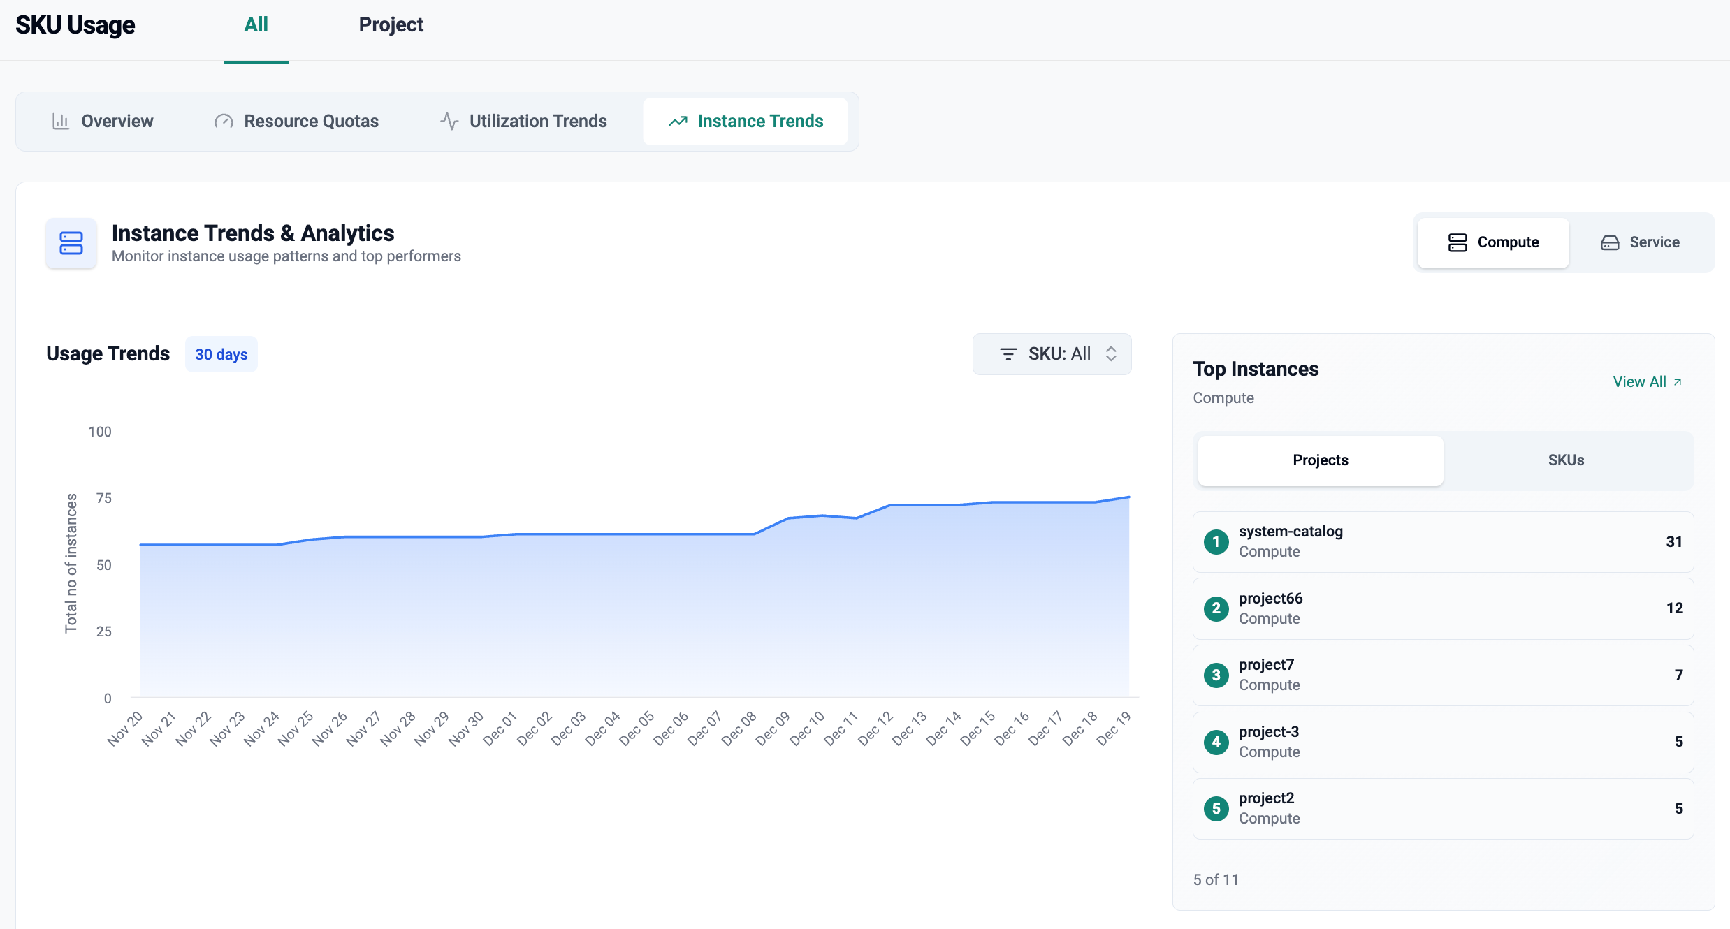The height and width of the screenshot is (929, 1730).
Task: Click the filter icon in SKU selector
Action: (x=1008, y=354)
